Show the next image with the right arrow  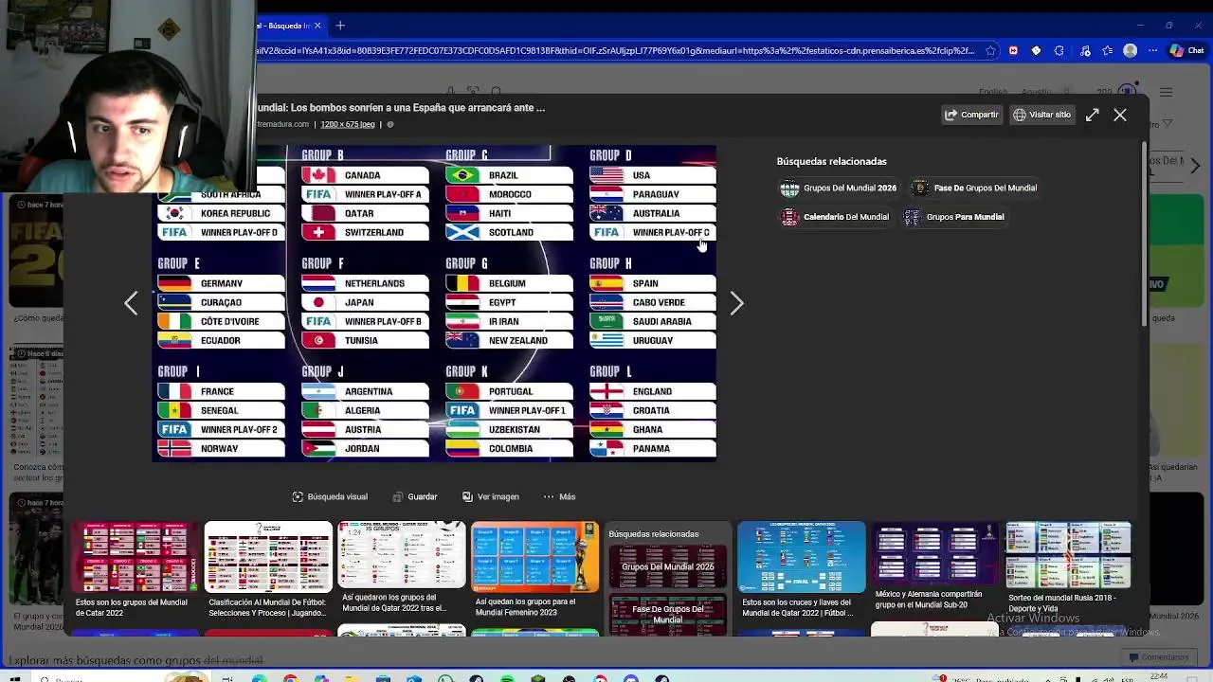(736, 303)
